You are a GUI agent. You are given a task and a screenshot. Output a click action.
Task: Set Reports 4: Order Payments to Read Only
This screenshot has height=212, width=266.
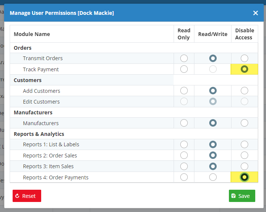(184, 177)
